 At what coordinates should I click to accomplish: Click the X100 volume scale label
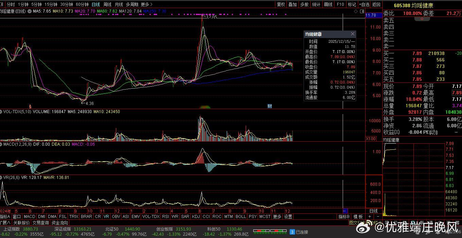[370, 139]
